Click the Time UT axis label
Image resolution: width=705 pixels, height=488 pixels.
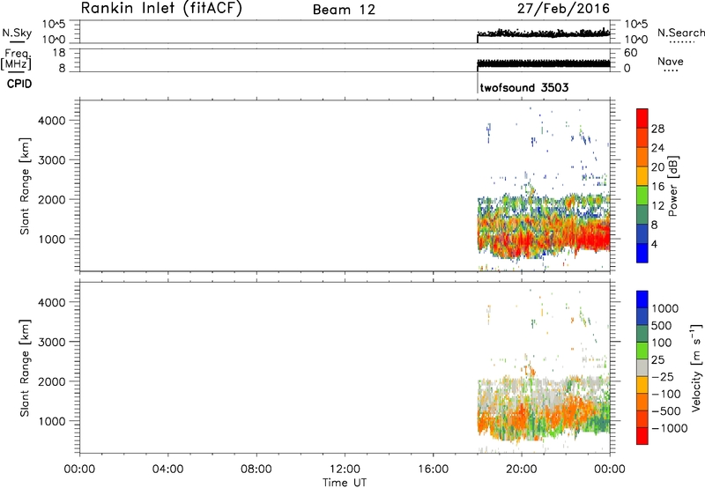345,483
